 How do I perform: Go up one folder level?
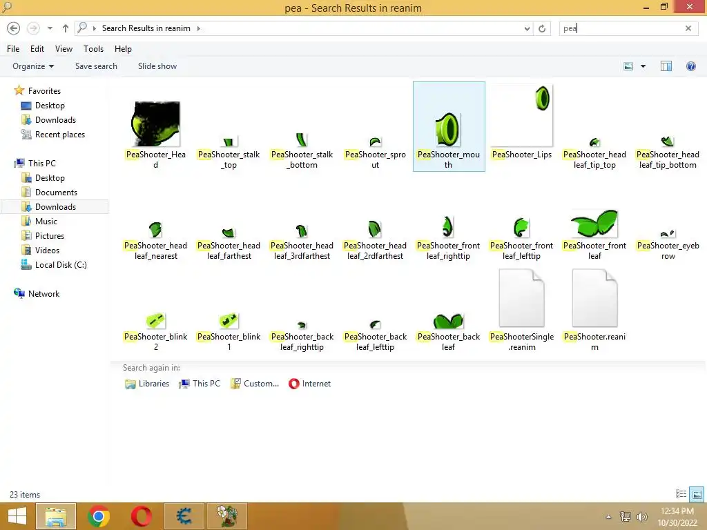point(66,28)
